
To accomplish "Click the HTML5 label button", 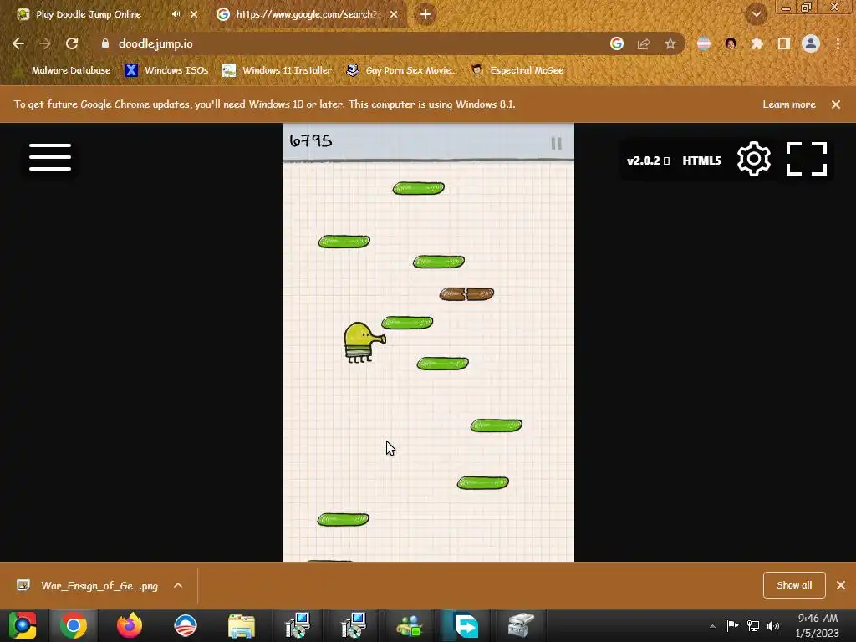I will click(x=701, y=160).
